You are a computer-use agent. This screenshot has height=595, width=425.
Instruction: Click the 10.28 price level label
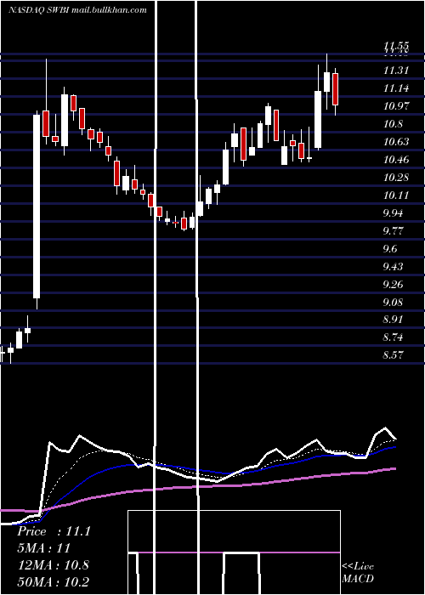point(396,177)
